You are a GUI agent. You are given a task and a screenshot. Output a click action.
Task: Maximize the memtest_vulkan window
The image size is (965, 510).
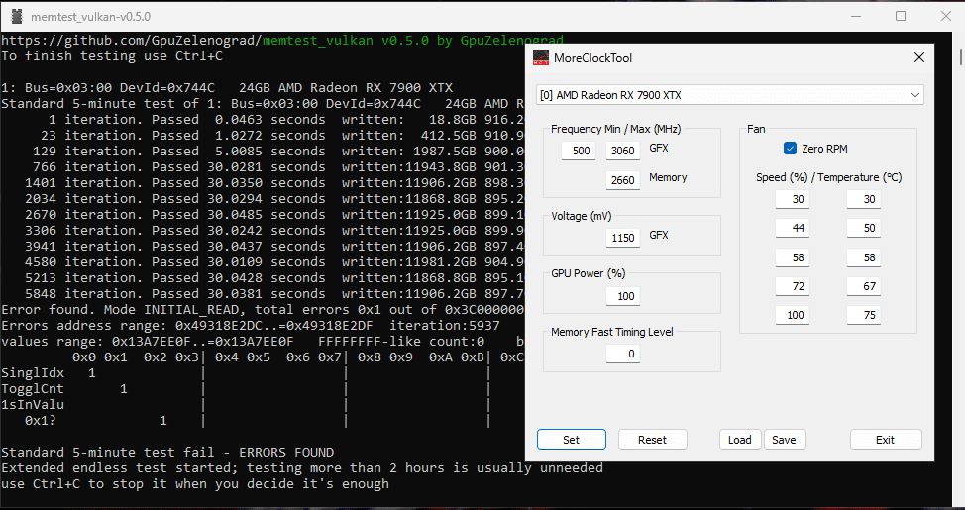click(x=901, y=16)
